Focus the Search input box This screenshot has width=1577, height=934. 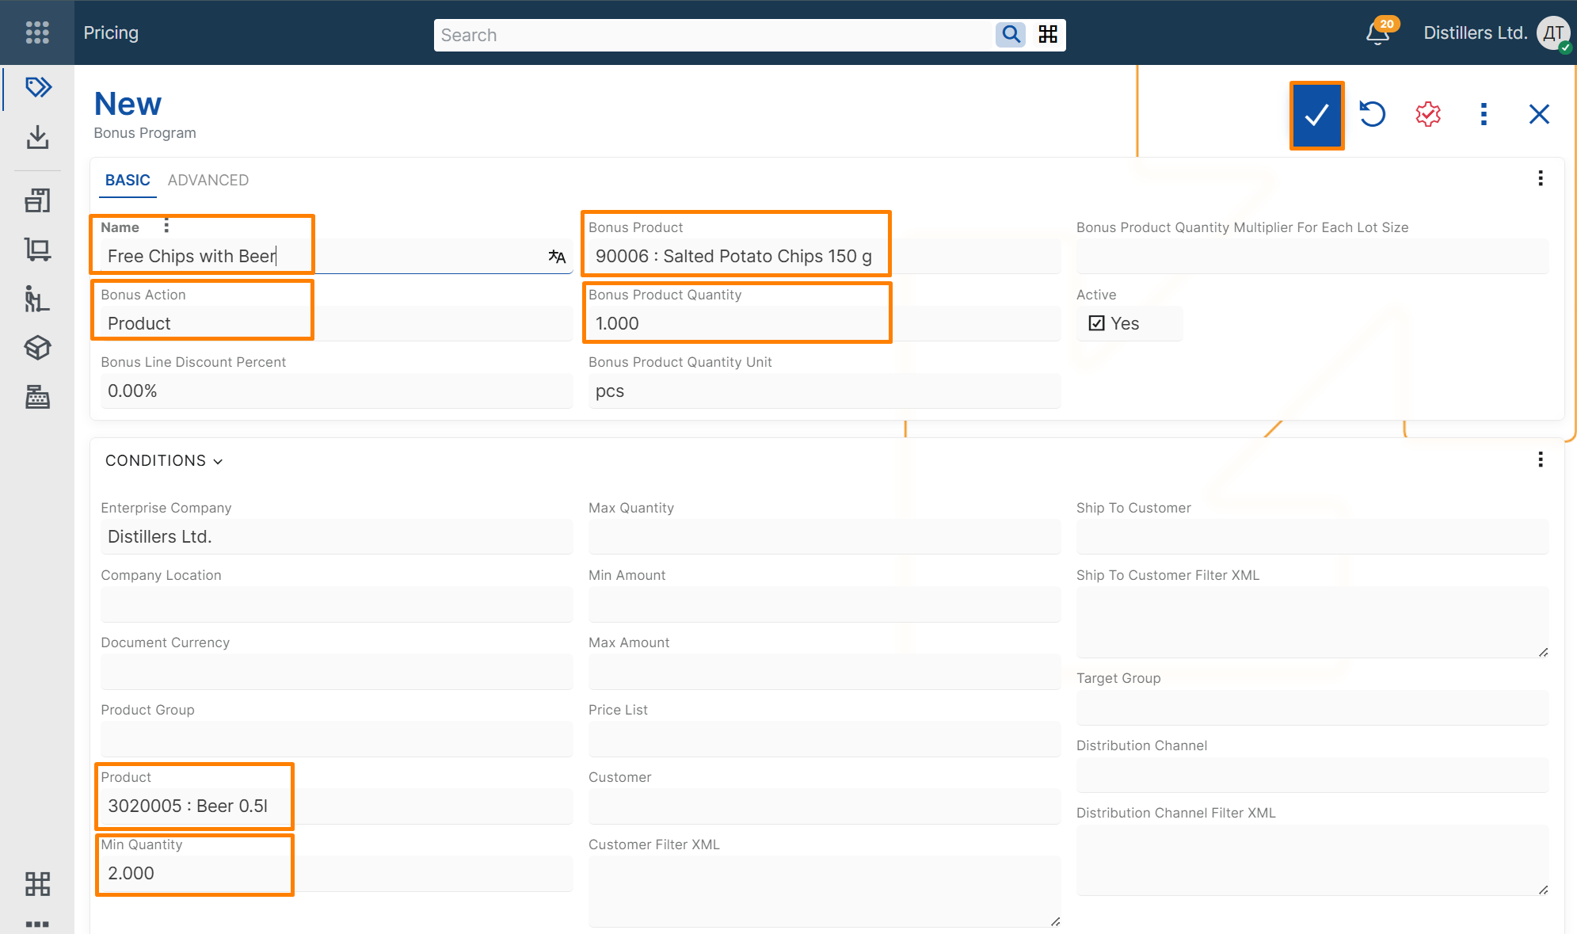tap(714, 35)
